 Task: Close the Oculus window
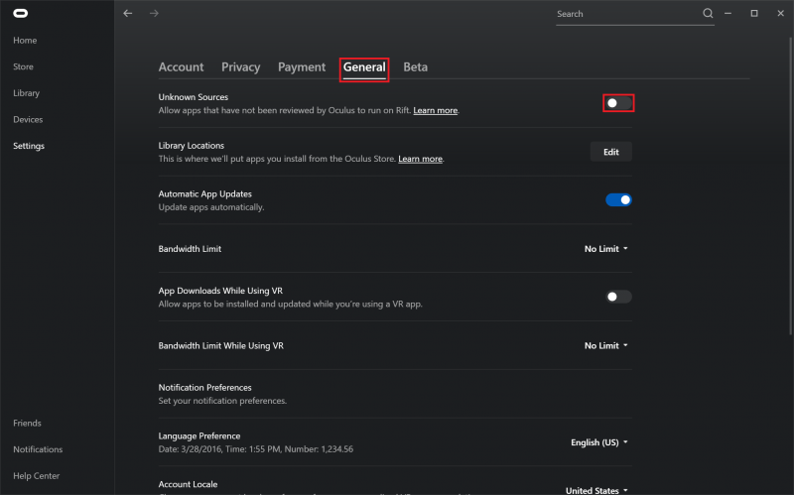tap(780, 13)
